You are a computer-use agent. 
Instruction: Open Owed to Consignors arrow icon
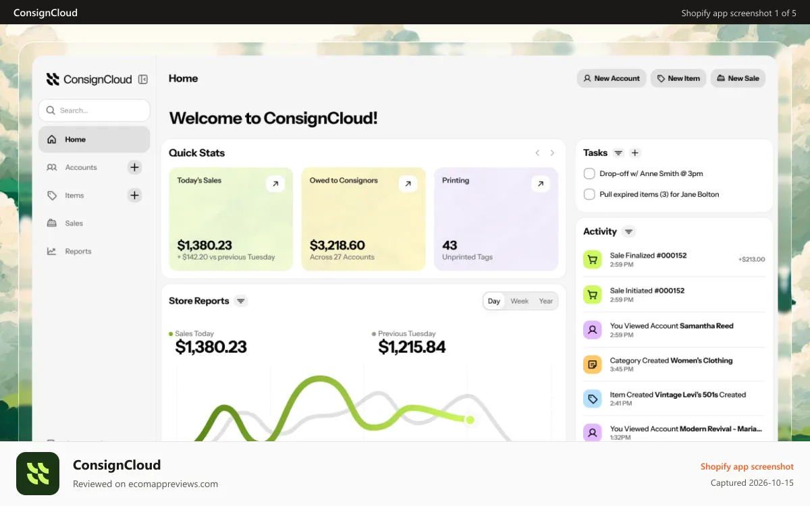tap(408, 184)
